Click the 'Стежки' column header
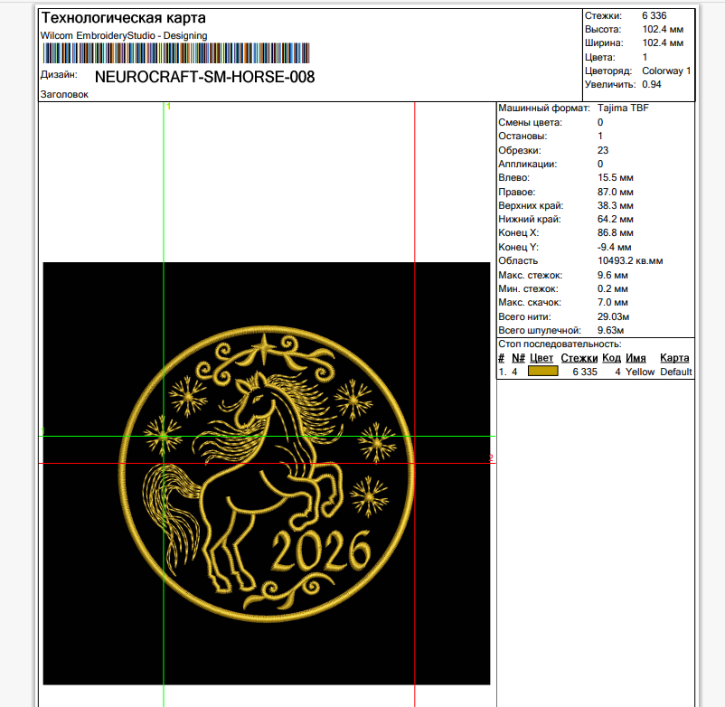 [x=579, y=358]
